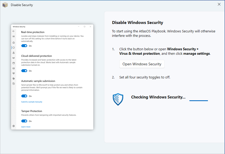Select App & browser control icon
Image resolution: width=225 pixels, height=154 pixels.
pos(14,63)
